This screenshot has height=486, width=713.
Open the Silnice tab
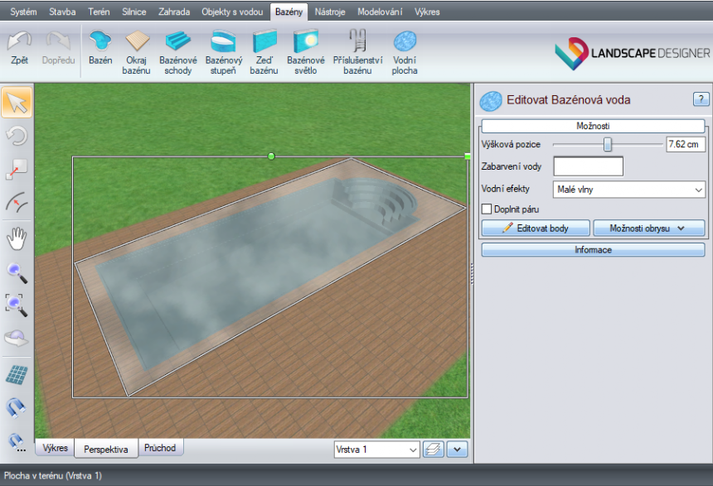133,12
